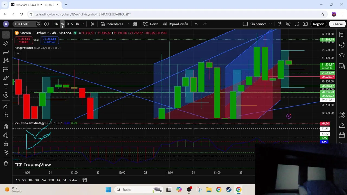Viewport: 347px width, 195px height.
Task: Delete drawings with trash icon
Action: point(6,163)
